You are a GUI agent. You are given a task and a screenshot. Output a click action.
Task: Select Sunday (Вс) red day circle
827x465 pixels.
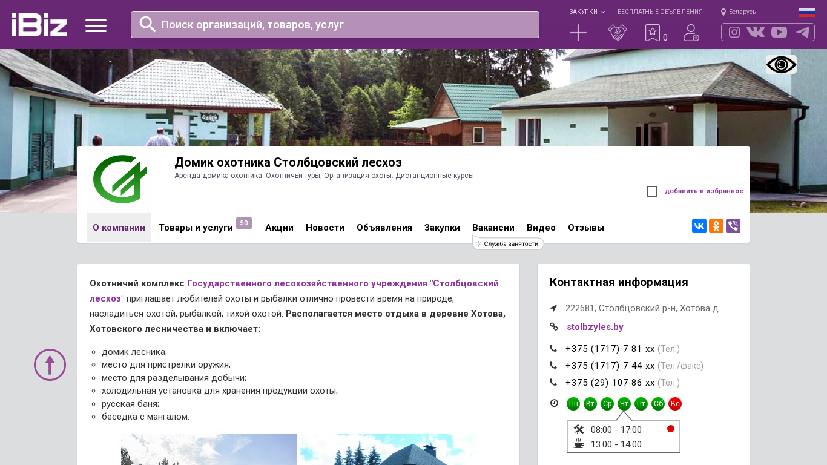[675, 404]
